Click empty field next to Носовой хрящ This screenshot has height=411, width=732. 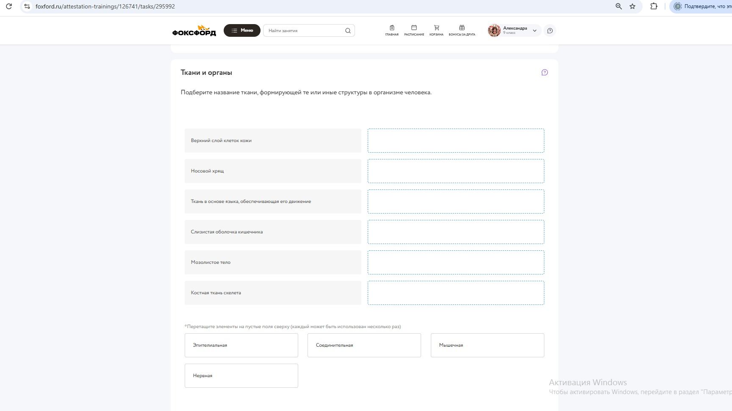(x=456, y=171)
